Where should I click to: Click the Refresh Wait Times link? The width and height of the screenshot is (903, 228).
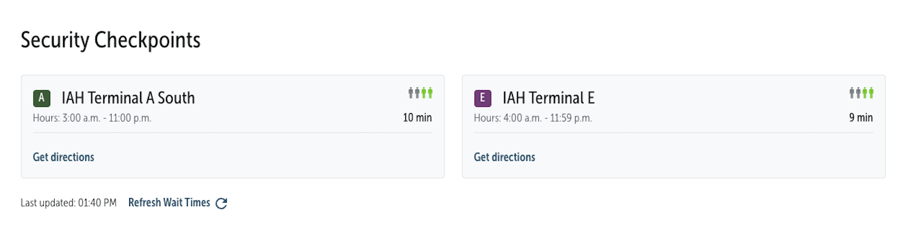point(169,203)
